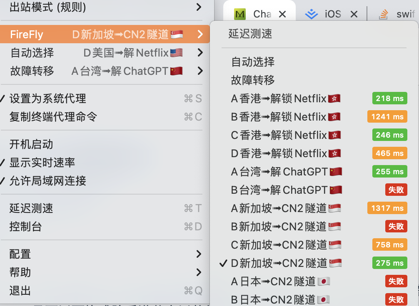Select node B香港→解锁Netflix
This screenshot has height=306, width=419.
314,116
